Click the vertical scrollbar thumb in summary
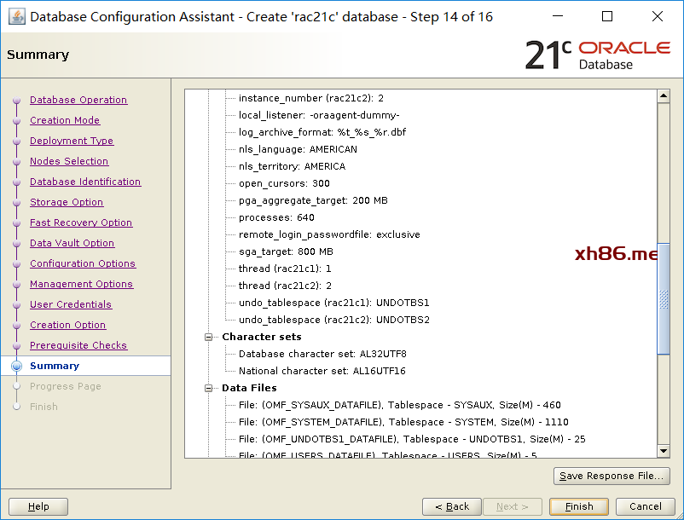The width and height of the screenshot is (684, 520). [x=663, y=298]
